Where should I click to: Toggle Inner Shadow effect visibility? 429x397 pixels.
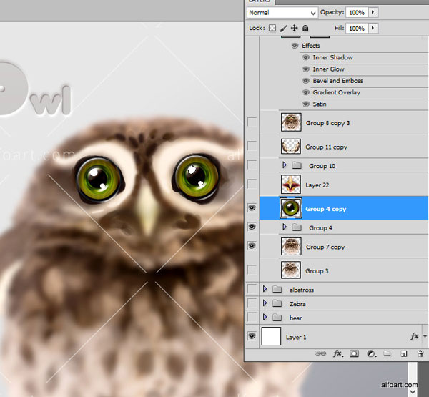[306, 57]
